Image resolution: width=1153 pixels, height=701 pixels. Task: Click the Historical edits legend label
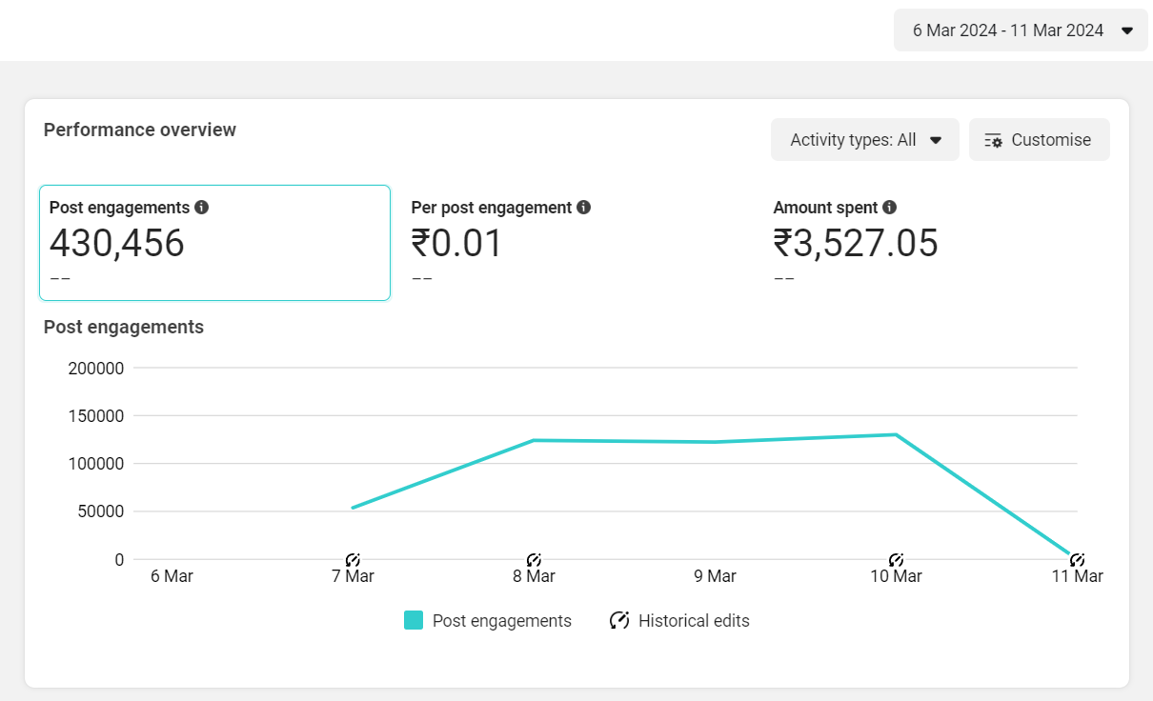click(x=694, y=621)
